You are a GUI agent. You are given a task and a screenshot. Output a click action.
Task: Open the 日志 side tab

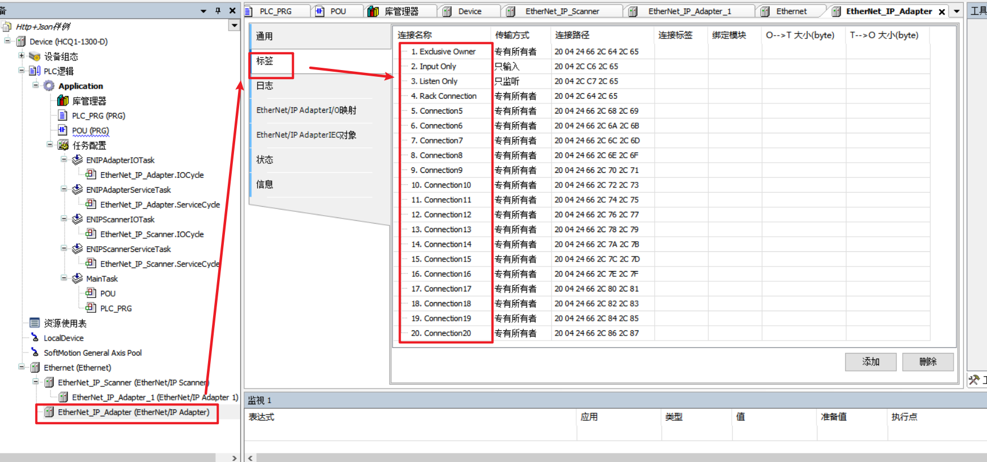pyautogui.click(x=265, y=86)
